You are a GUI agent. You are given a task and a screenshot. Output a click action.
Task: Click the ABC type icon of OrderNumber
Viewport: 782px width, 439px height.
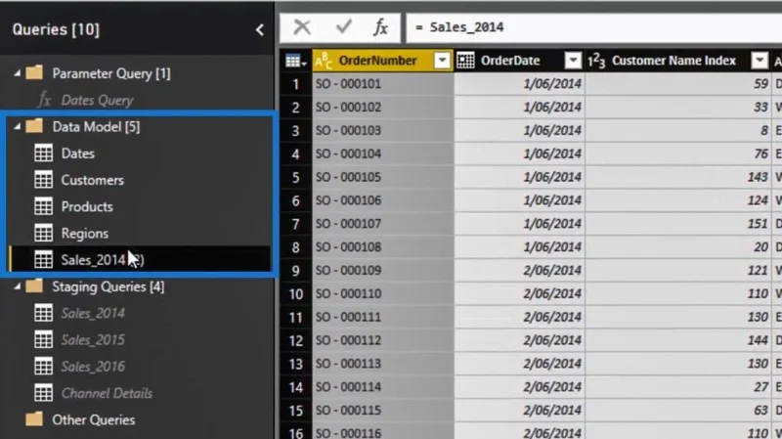point(324,61)
